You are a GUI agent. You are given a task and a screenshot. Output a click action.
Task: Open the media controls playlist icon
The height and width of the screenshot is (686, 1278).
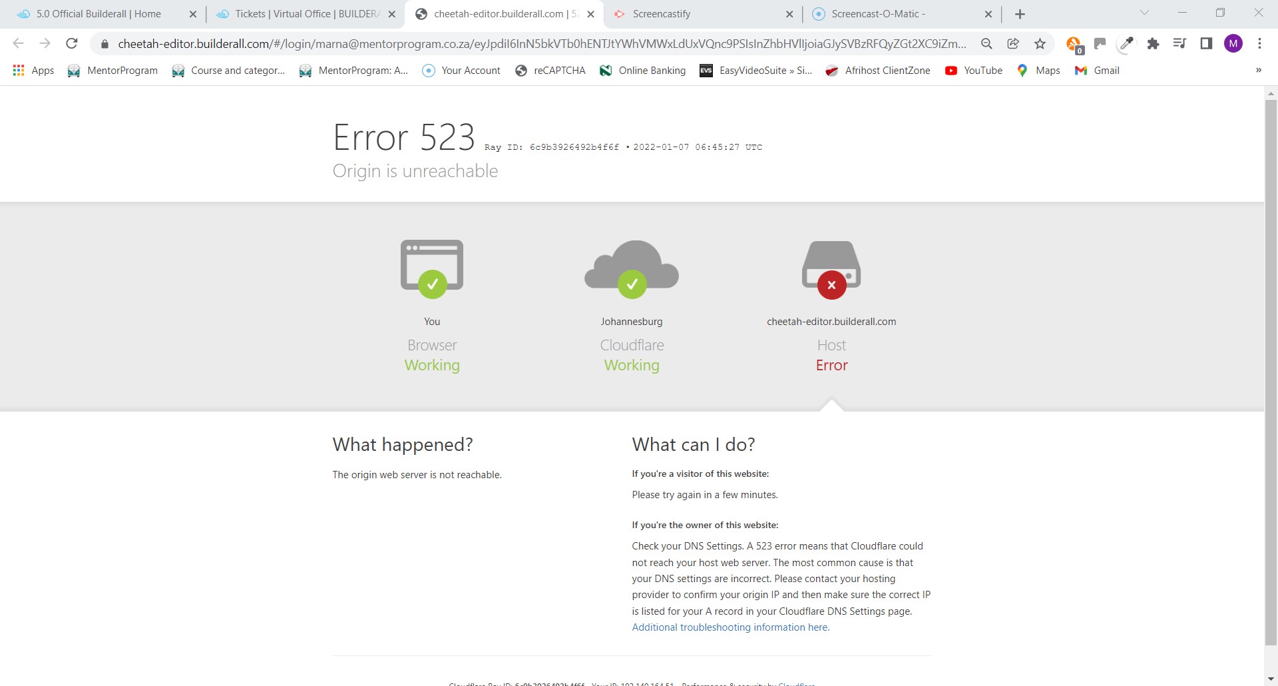point(1179,43)
